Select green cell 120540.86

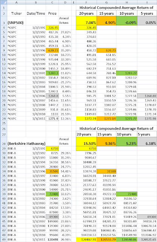pyautogui.click(x=127, y=239)
